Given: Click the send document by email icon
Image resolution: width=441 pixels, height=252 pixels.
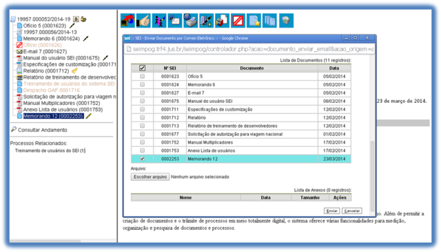Looking at the screenshot, I should 175,21.
